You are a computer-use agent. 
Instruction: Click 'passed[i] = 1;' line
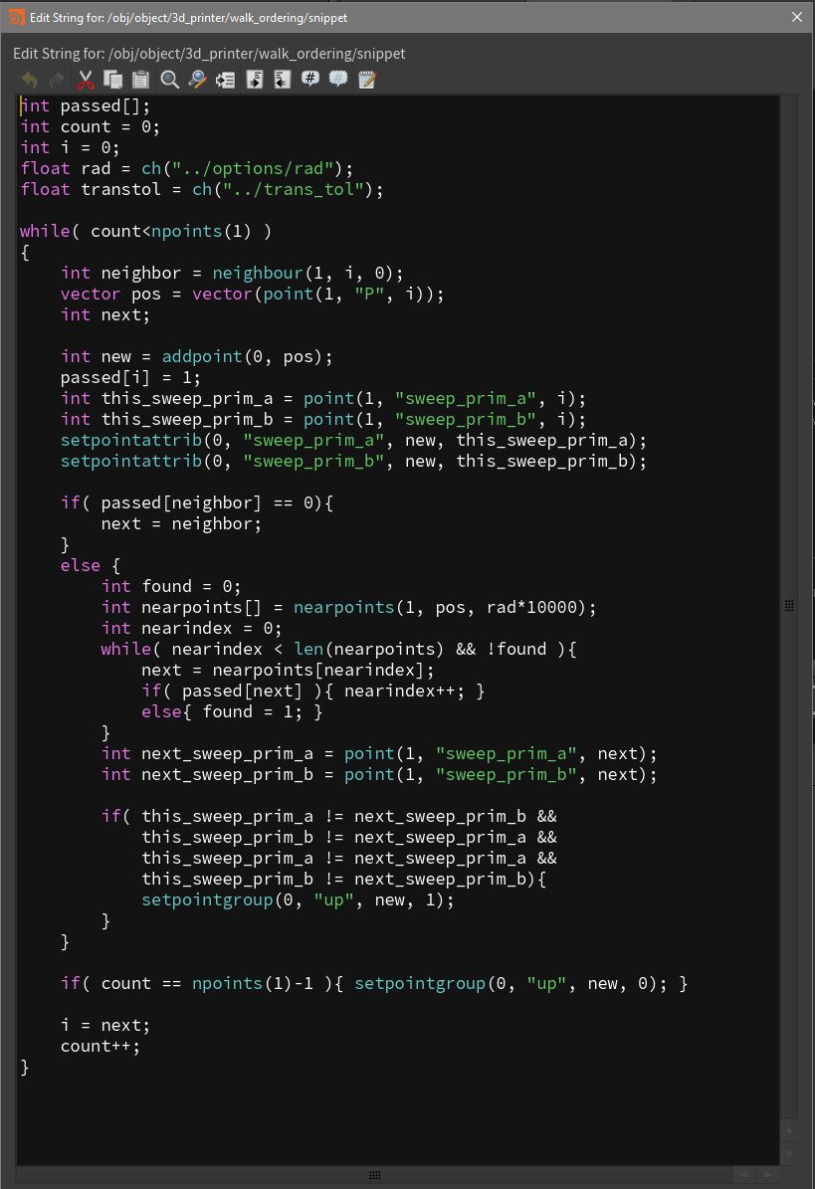(x=130, y=377)
